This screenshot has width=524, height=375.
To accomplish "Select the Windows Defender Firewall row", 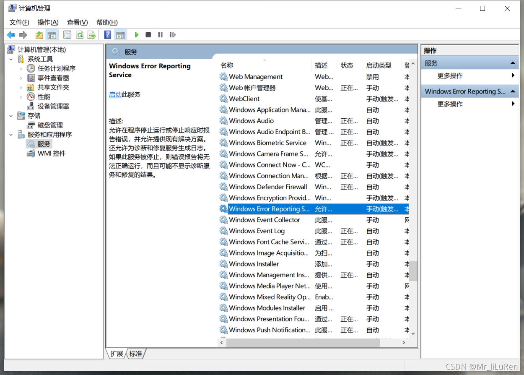I will [314, 187].
